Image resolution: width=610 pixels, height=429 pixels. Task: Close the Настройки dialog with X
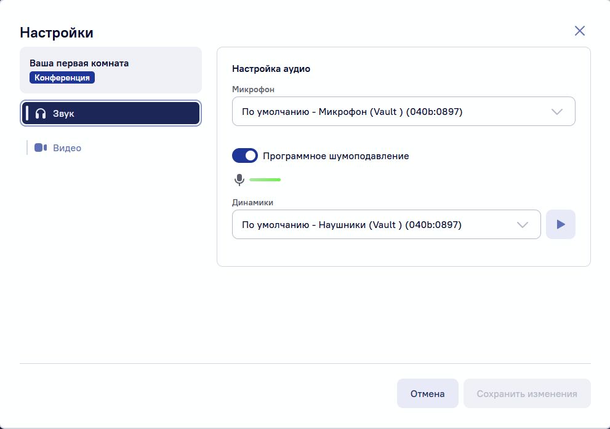pyautogui.click(x=580, y=31)
